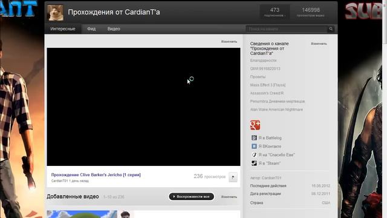
Task: Click Изменить above the featured video
Action: pyautogui.click(x=229, y=42)
